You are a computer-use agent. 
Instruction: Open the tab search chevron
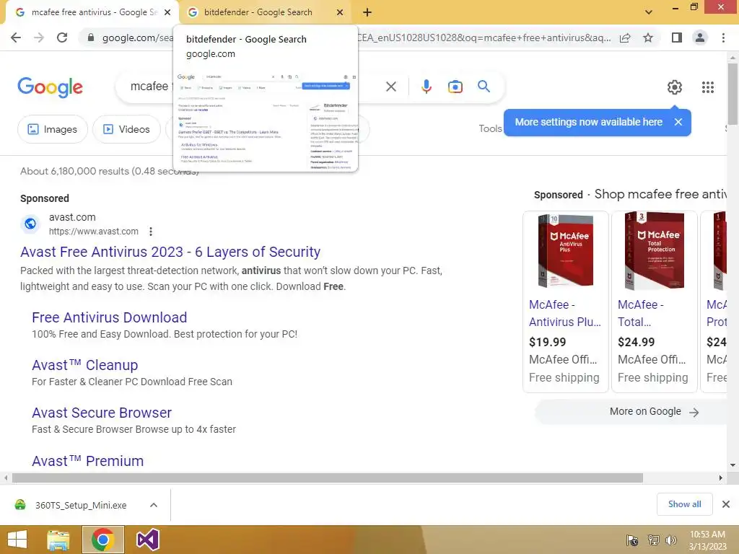tap(649, 12)
